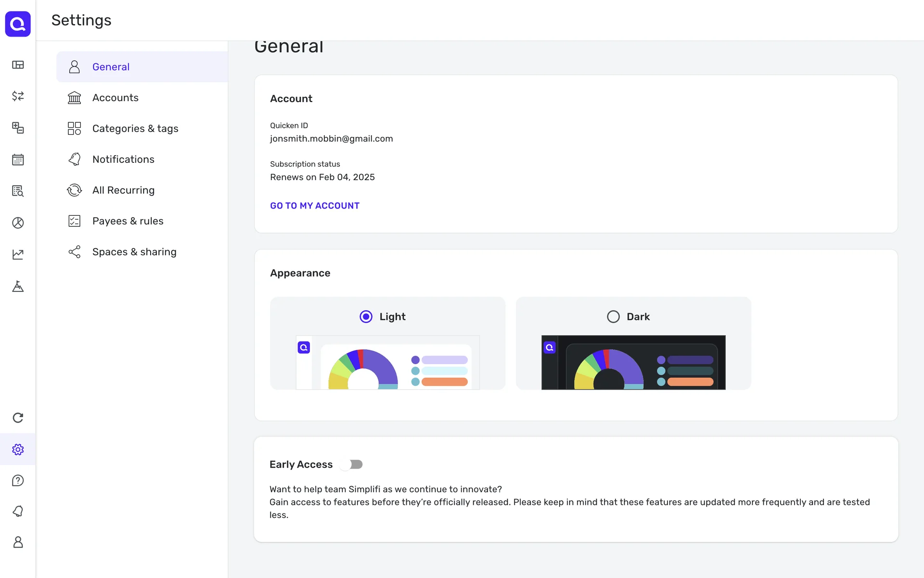Screen dimensions: 924x578
Task: Open the transactions dollar-arrows icon
Action: tap(18, 96)
